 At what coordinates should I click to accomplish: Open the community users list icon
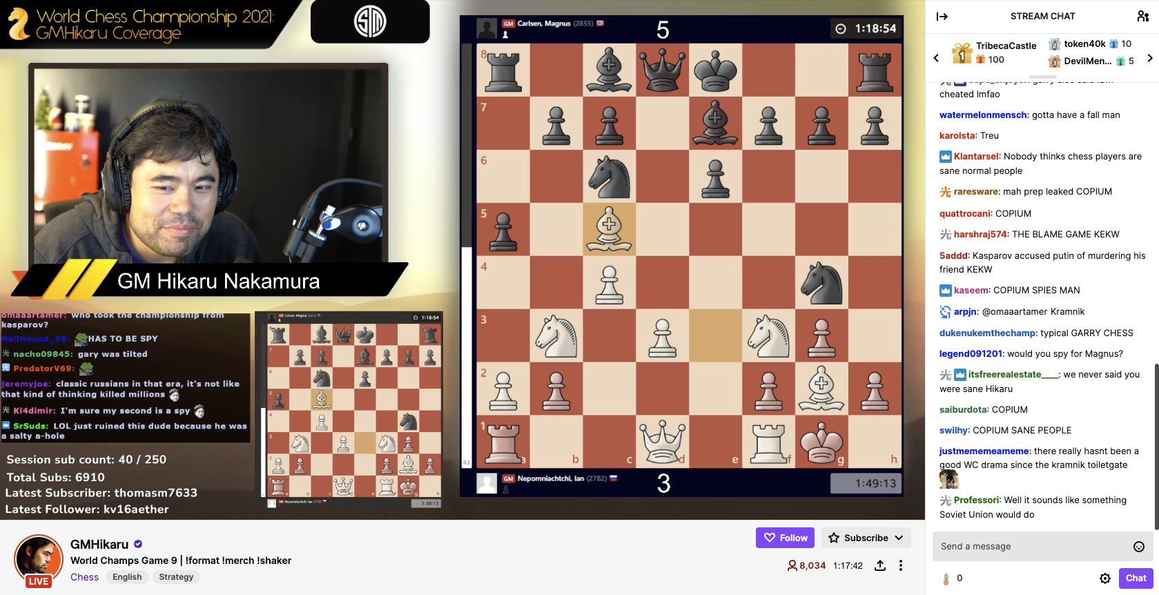coord(1143,17)
